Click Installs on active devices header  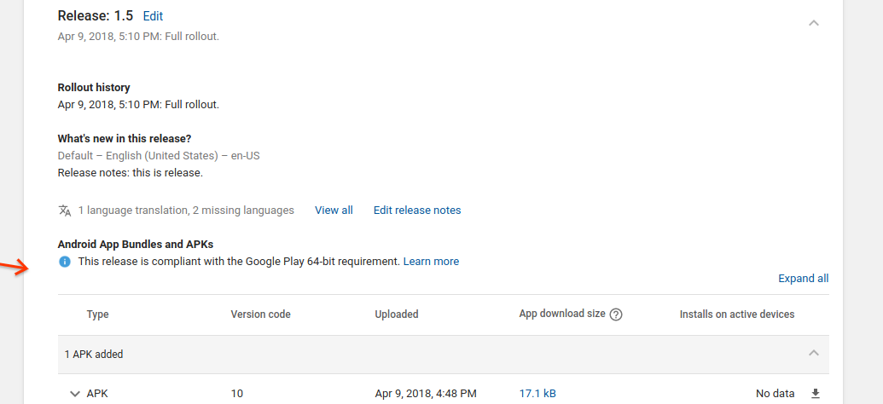736,315
